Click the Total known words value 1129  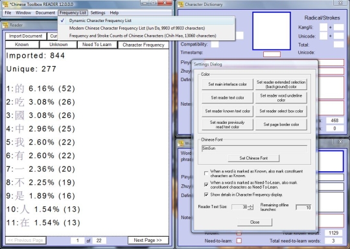[334, 233]
